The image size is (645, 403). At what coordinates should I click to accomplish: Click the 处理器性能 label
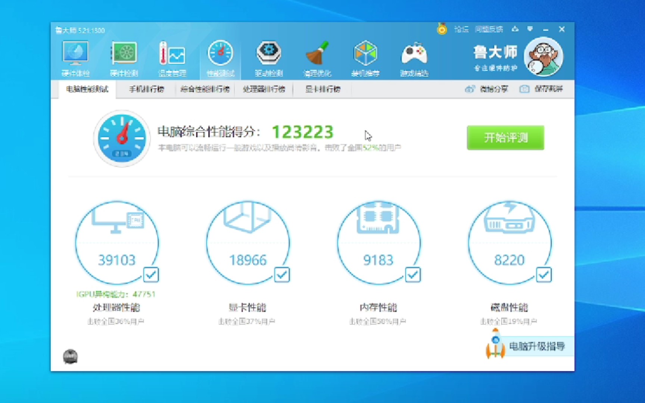point(116,307)
